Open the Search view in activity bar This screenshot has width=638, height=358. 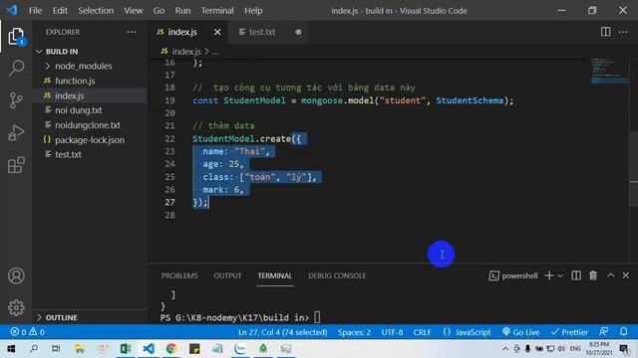(x=16, y=69)
